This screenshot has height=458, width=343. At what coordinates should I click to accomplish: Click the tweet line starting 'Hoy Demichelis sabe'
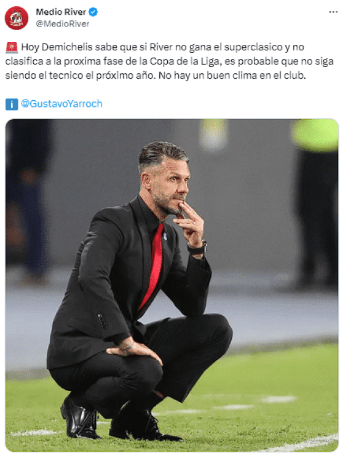click(x=162, y=47)
